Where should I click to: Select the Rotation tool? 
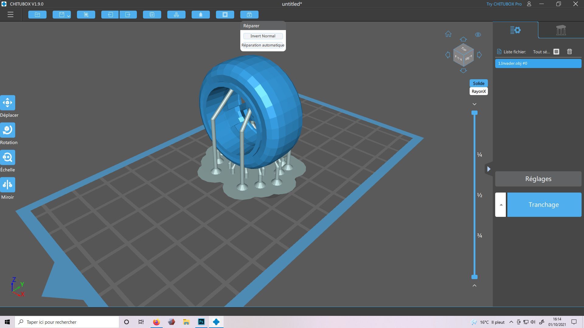point(8,130)
